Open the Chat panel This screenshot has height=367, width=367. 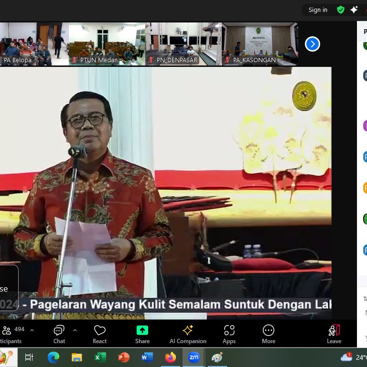tap(59, 334)
